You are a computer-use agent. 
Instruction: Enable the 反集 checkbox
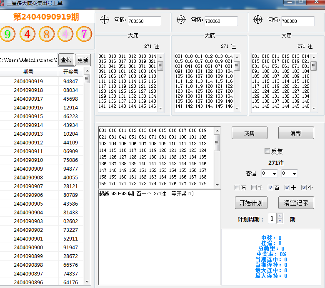(x=267, y=151)
